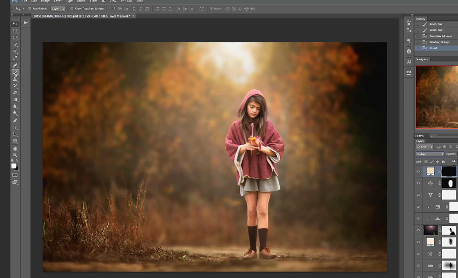Select the History Brush tool
Viewport: 458px width, 278px height.
point(15,86)
